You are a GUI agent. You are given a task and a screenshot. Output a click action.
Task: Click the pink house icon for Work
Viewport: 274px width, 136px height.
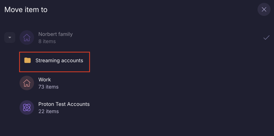click(x=27, y=83)
